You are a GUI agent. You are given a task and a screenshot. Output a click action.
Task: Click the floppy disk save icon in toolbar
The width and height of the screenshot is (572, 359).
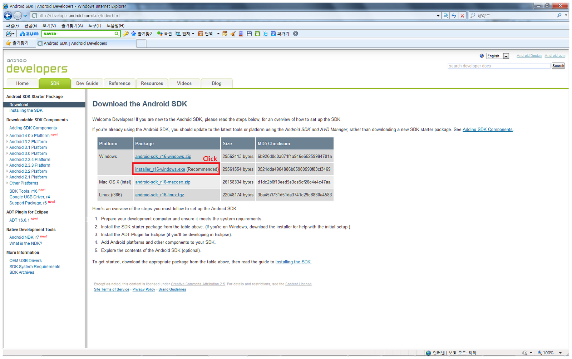pos(249,34)
